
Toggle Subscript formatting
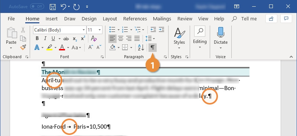point(75,39)
